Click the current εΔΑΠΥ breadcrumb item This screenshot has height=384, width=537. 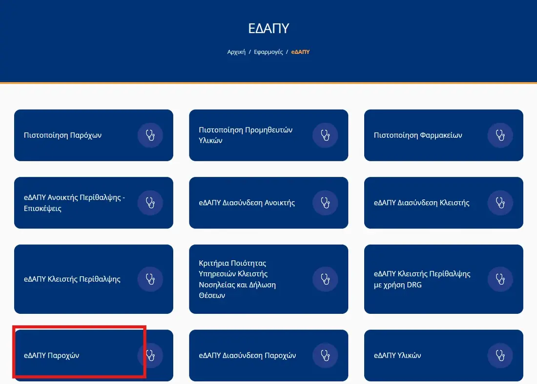point(300,52)
